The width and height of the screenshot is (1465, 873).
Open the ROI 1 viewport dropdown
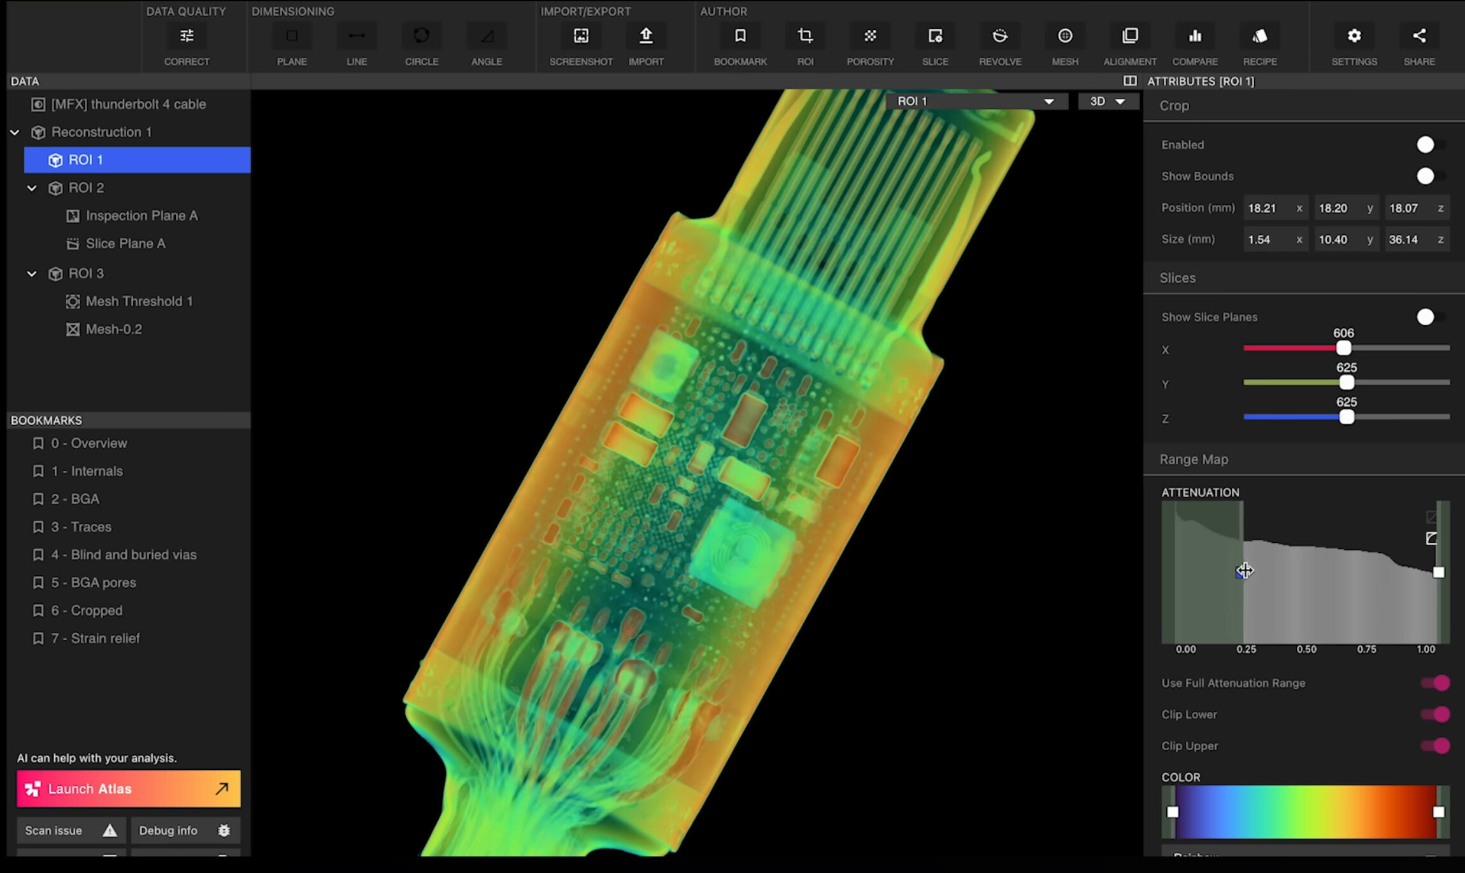tap(976, 101)
